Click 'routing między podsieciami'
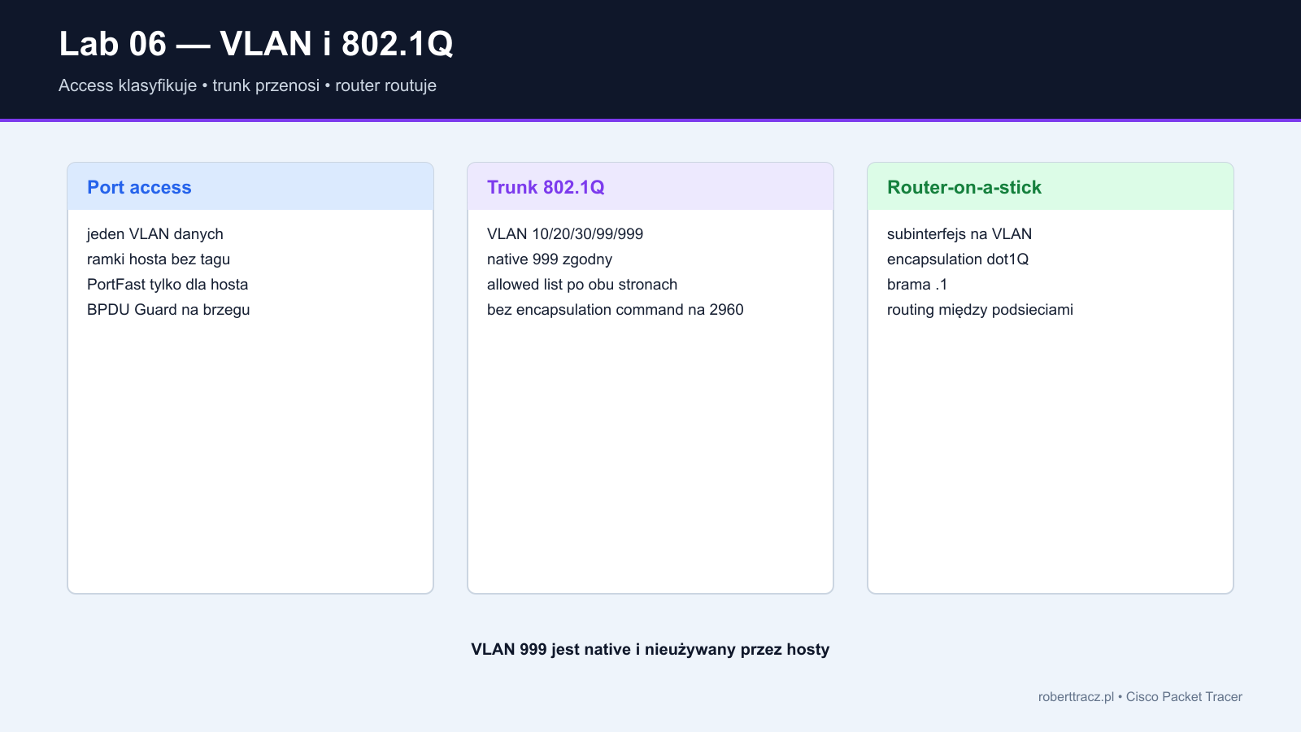This screenshot has height=732, width=1301. click(x=980, y=310)
